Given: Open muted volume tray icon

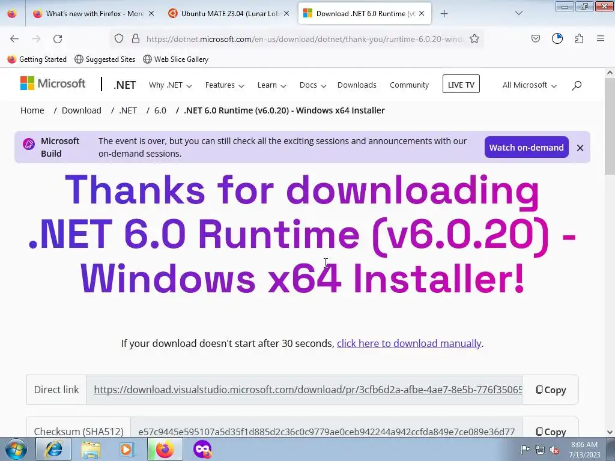Looking at the screenshot, I should pyautogui.click(x=554, y=450).
